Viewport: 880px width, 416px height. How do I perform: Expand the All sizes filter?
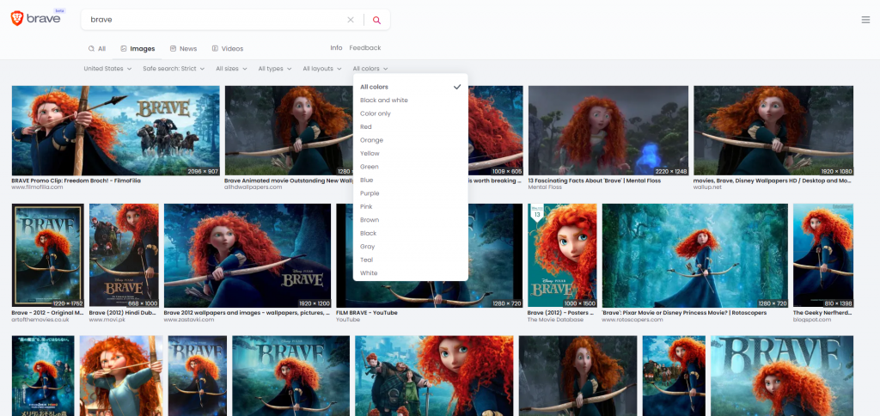[x=231, y=69]
